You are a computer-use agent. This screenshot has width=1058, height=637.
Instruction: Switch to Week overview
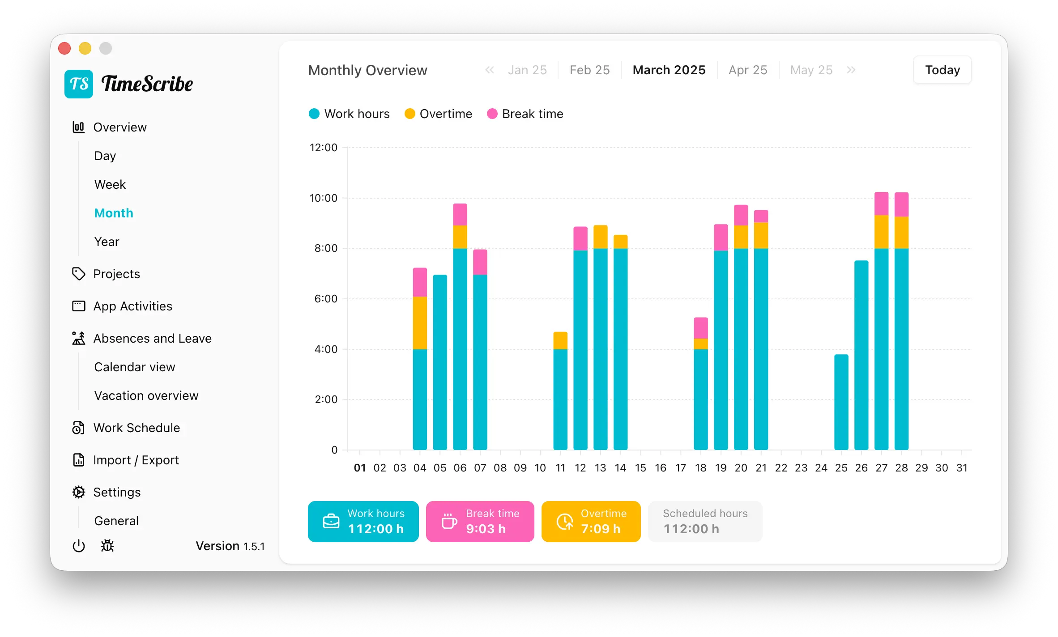[110, 184]
